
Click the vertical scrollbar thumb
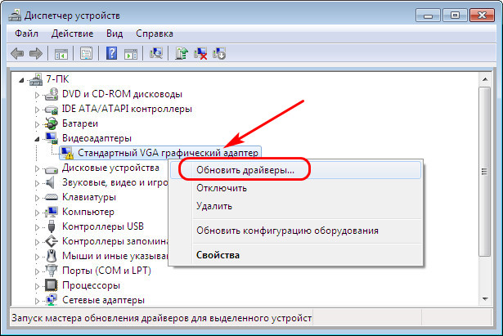485,172
